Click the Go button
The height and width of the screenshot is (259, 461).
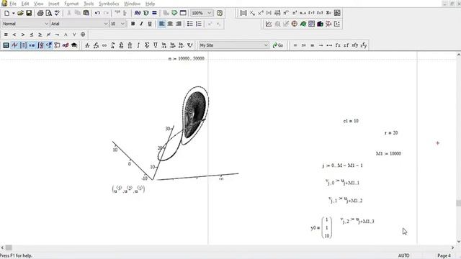[278, 45]
